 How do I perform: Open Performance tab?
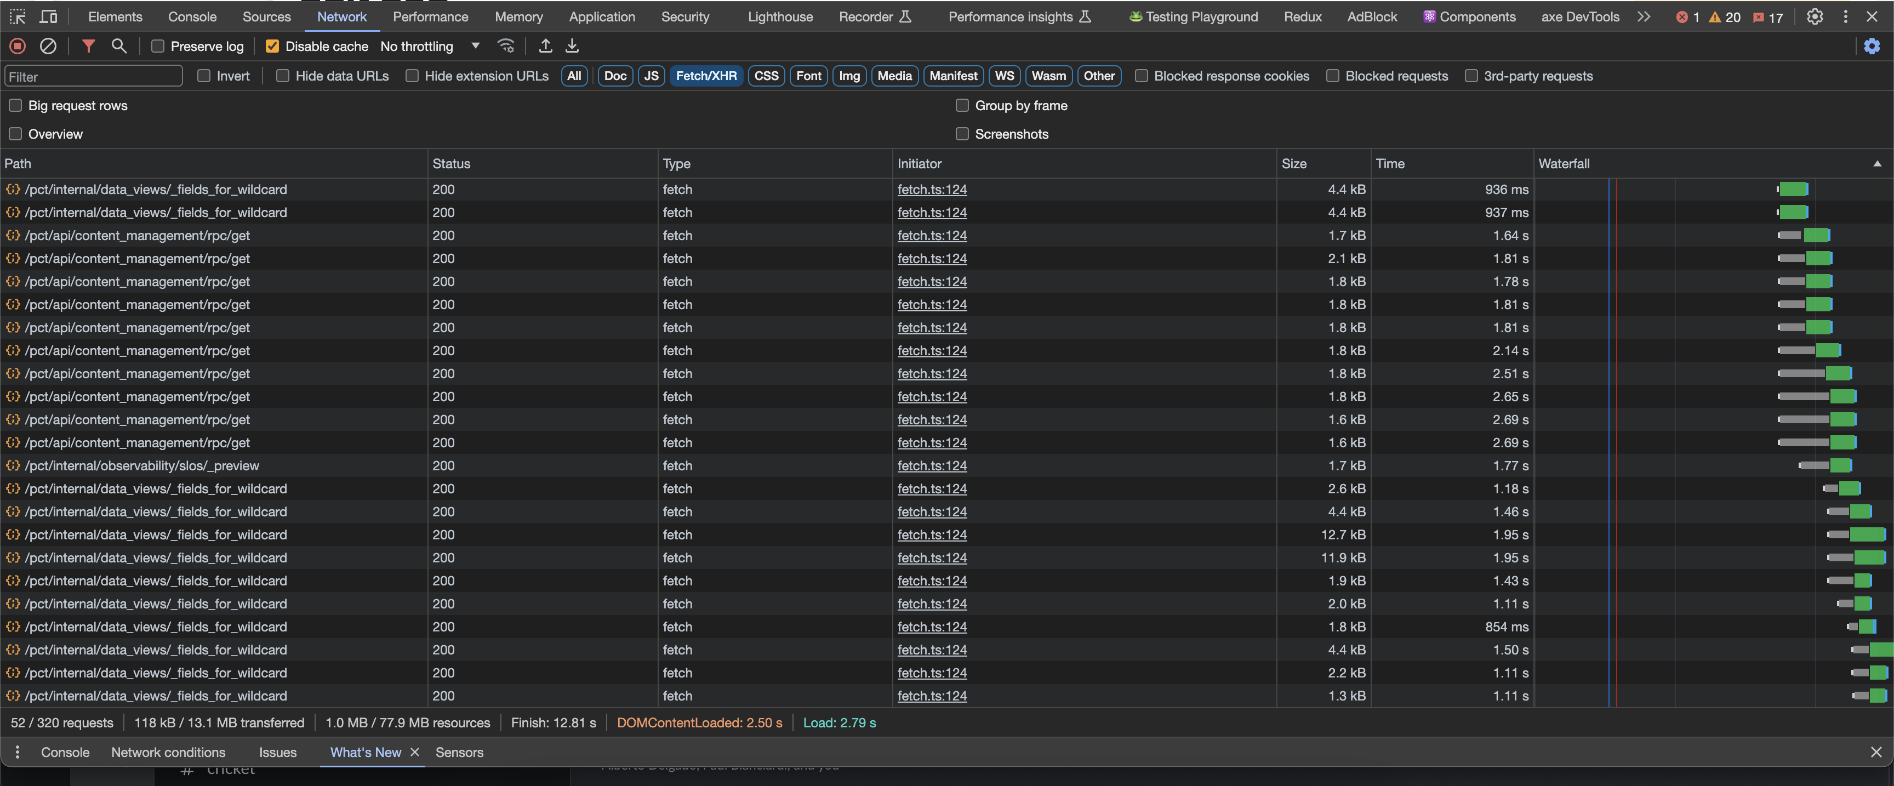click(x=430, y=16)
